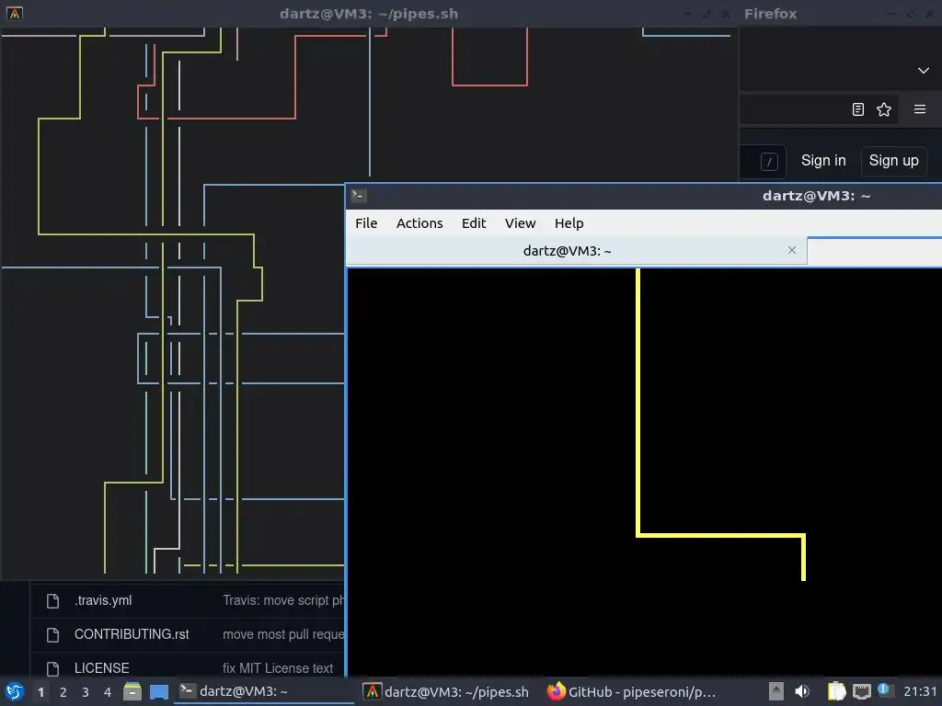Click the network connection tray icon

861,691
